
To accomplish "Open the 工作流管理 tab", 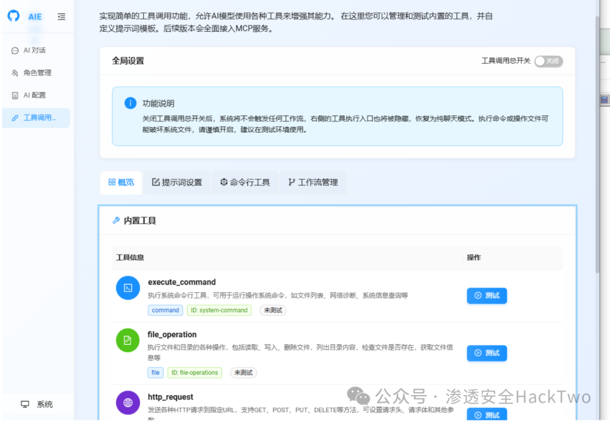I will click(x=313, y=182).
